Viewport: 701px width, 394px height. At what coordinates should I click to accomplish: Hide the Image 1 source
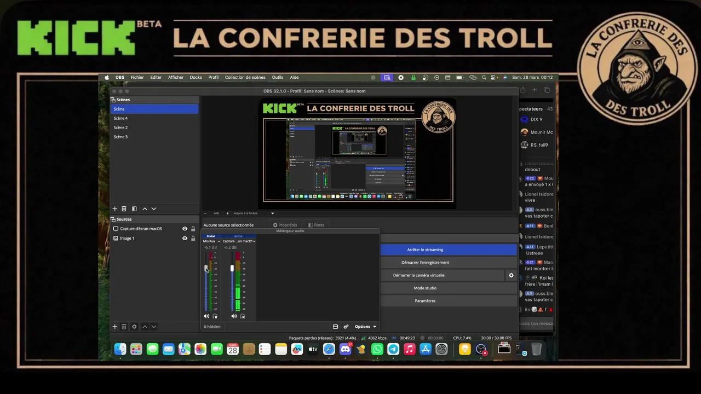[185, 239]
